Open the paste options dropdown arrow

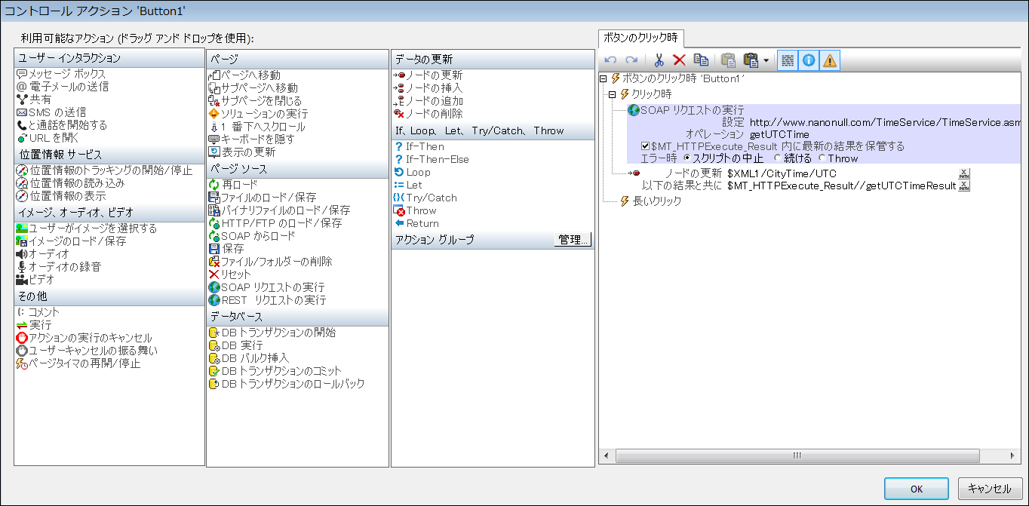point(766,61)
